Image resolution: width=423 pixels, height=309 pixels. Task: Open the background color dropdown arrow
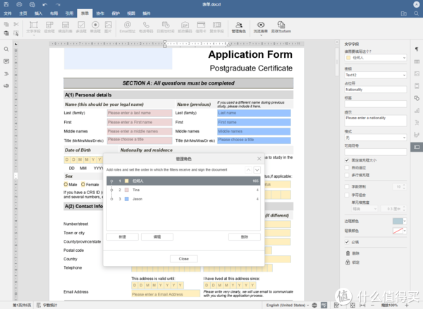tap(405, 231)
